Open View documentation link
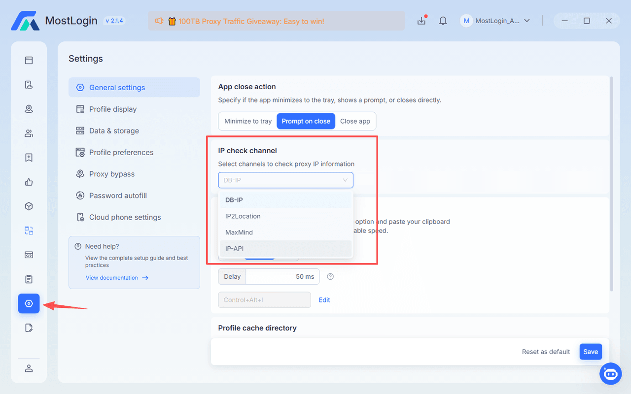This screenshot has height=394, width=631. coord(117,278)
